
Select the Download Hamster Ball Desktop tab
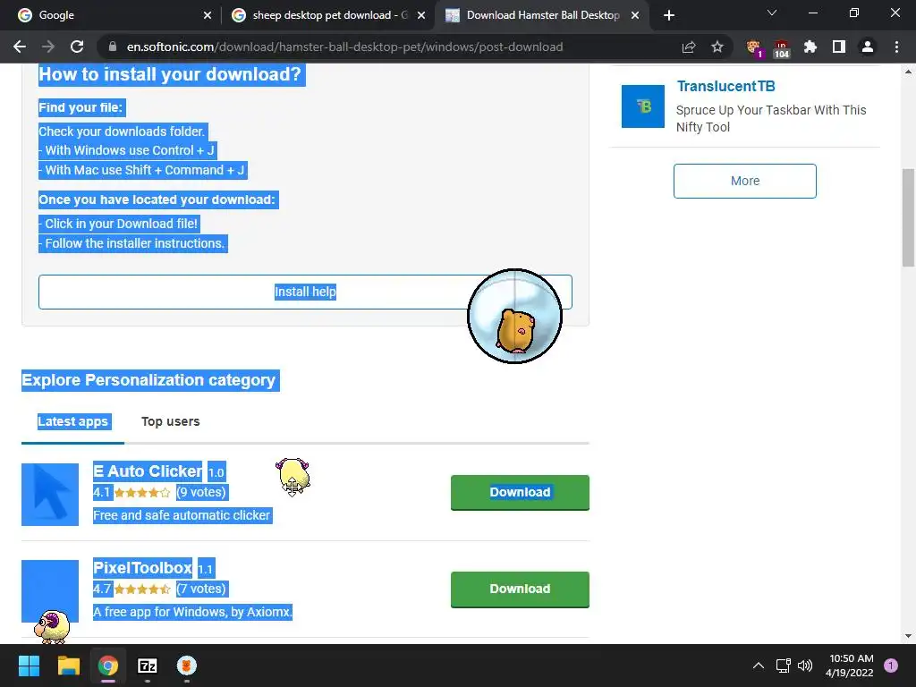[x=542, y=15]
